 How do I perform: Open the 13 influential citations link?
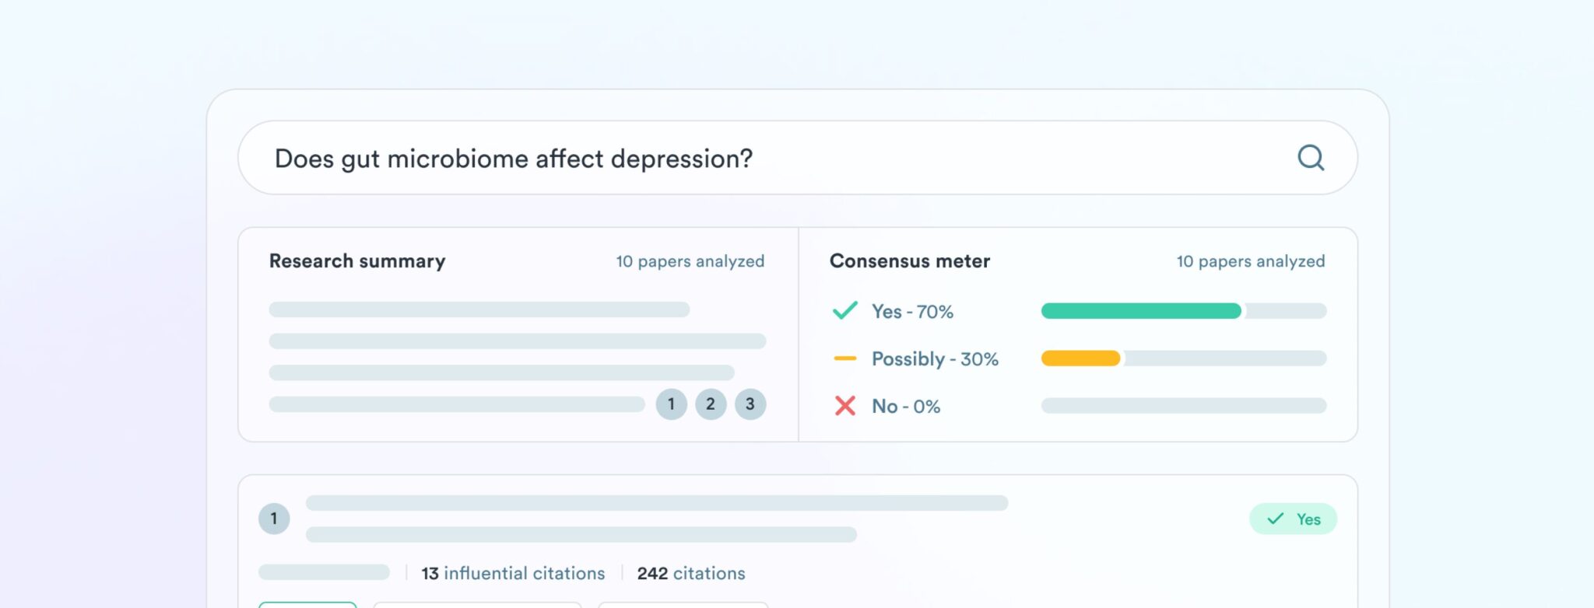(512, 573)
